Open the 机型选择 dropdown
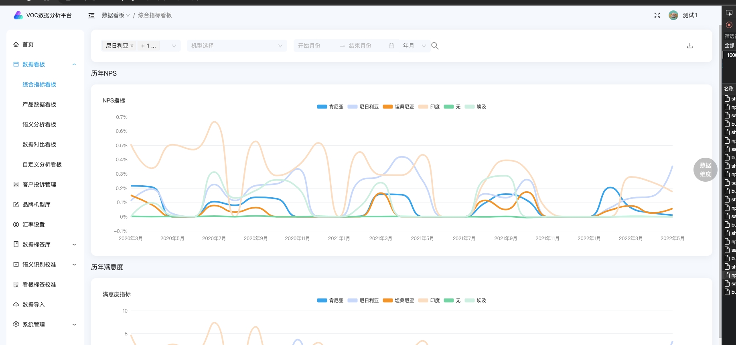The width and height of the screenshot is (736, 345). pyautogui.click(x=237, y=46)
